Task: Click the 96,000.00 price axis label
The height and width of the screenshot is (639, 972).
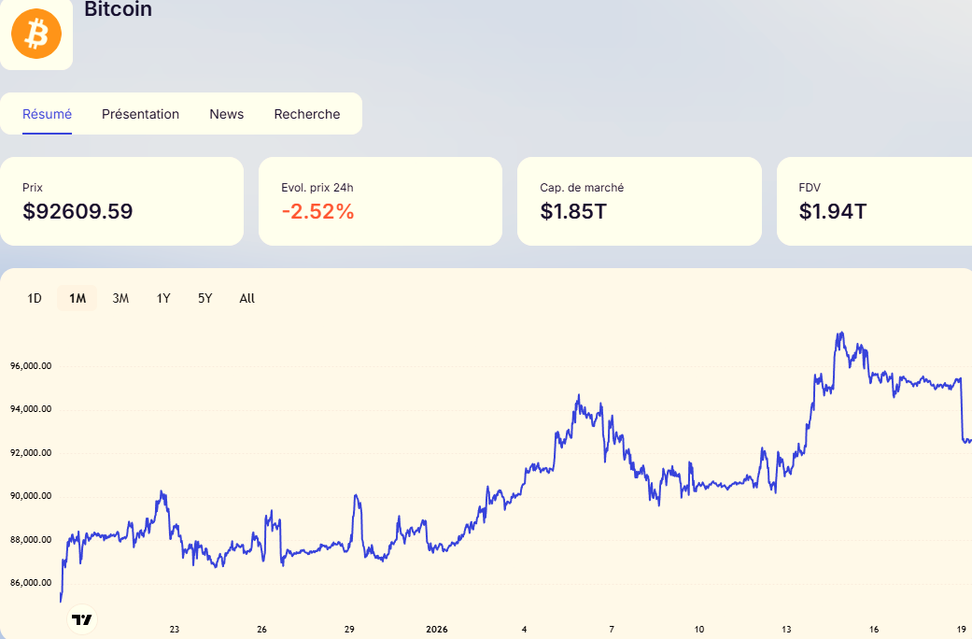Action: click(x=31, y=366)
